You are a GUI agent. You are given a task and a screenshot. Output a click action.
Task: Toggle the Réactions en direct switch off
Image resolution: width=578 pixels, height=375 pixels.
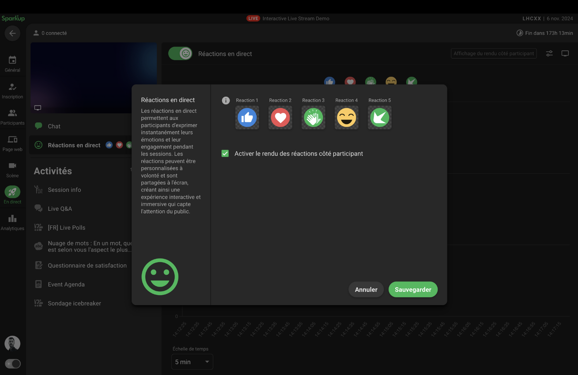[x=180, y=54]
